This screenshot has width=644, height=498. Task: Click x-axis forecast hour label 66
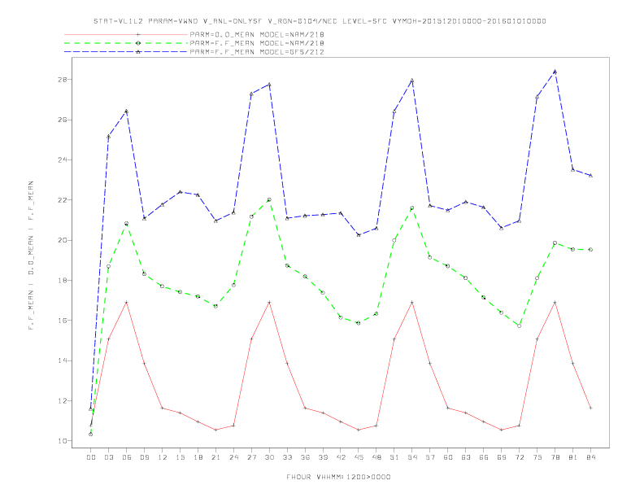[484, 457]
